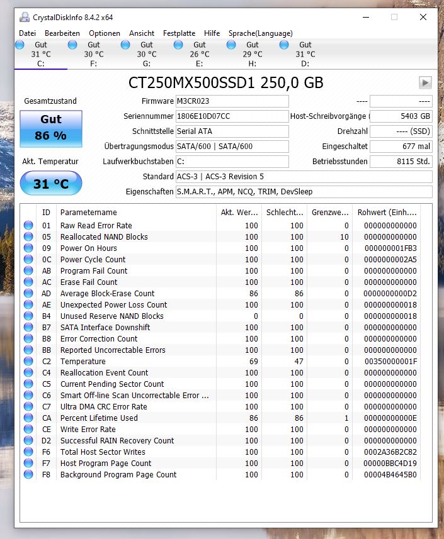Click status icon of Unexpected Power Loss Count
The width and height of the screenshot is (444, 539).
[x=28, y=304]
